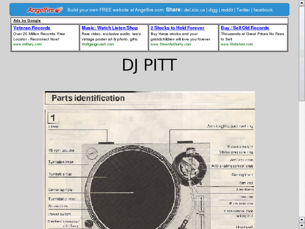Share this page on facebook
The width and height of the screenshot is (305, 229).
click(263, 10)
